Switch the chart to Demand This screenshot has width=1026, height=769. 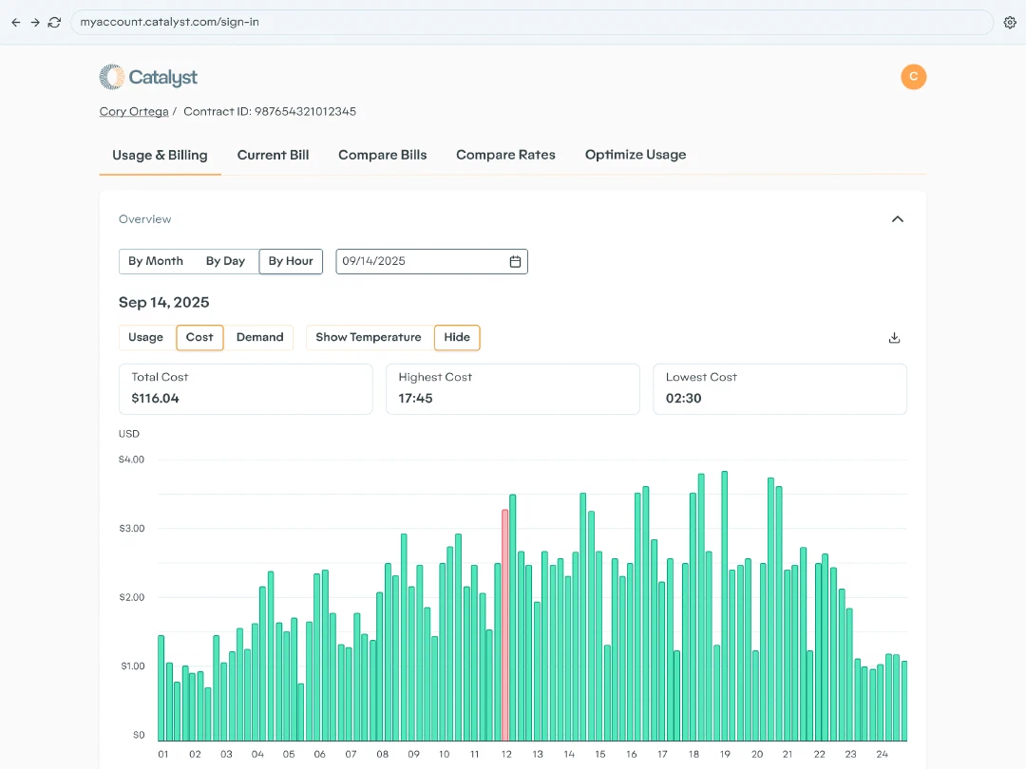click(259, 337)
